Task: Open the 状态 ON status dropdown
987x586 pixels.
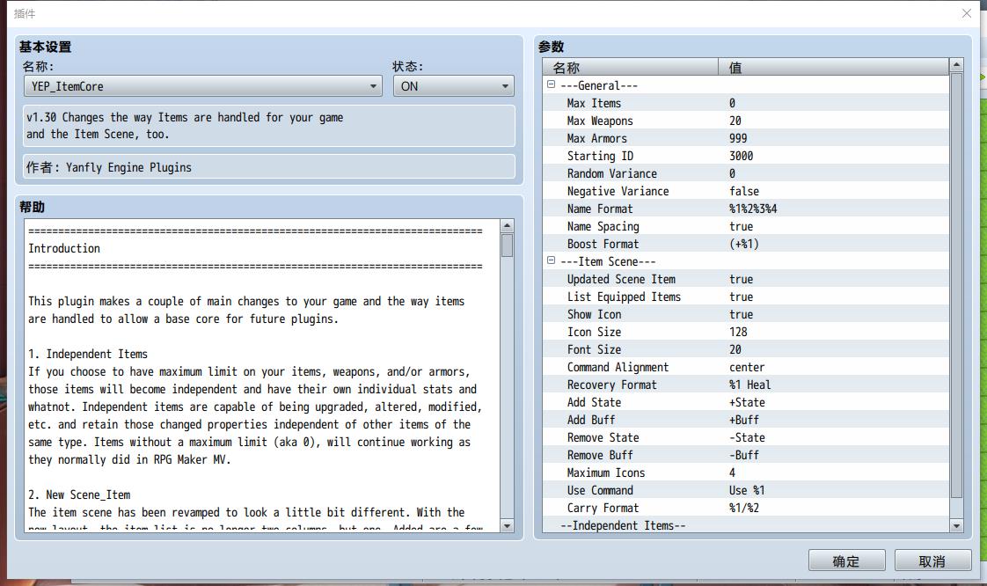Action: pyautogui.click(x=453, y=86)
